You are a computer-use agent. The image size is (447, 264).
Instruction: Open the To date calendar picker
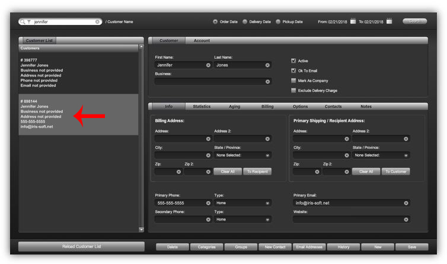pos(389,21)
